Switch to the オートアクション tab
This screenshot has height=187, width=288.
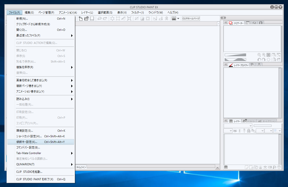[x=267, y=121]
